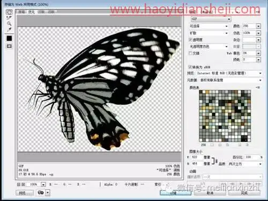Open the 颜色 256 colors dropdown arrow
268x201 pixels.
tap(258, 26)
